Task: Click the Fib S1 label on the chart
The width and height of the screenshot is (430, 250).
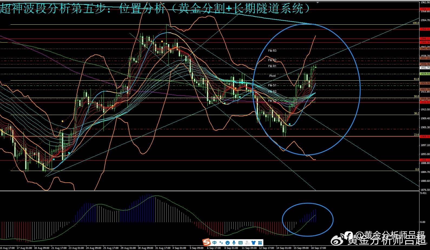Action: tap(272, 85)
